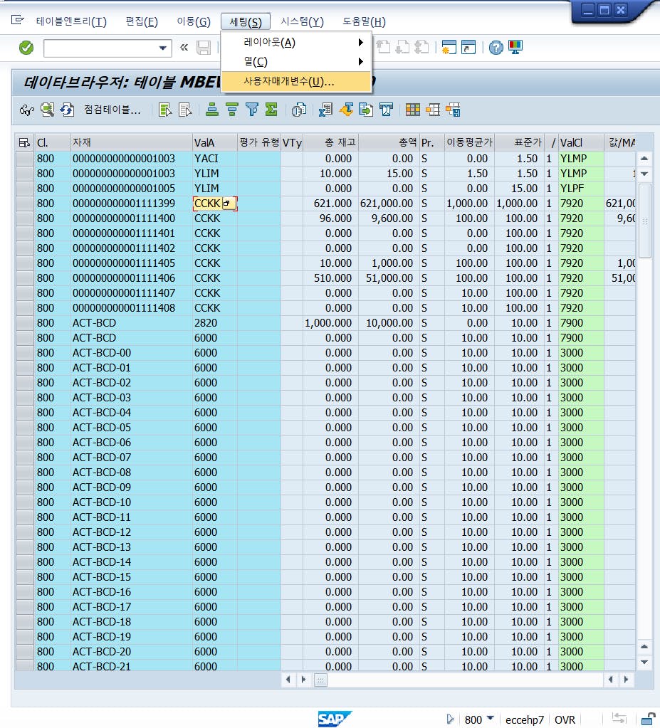The height and width of the screenshot is (728, 660).
Task: Click the spreadsheet export icon
Action: [x=325, y=110]
